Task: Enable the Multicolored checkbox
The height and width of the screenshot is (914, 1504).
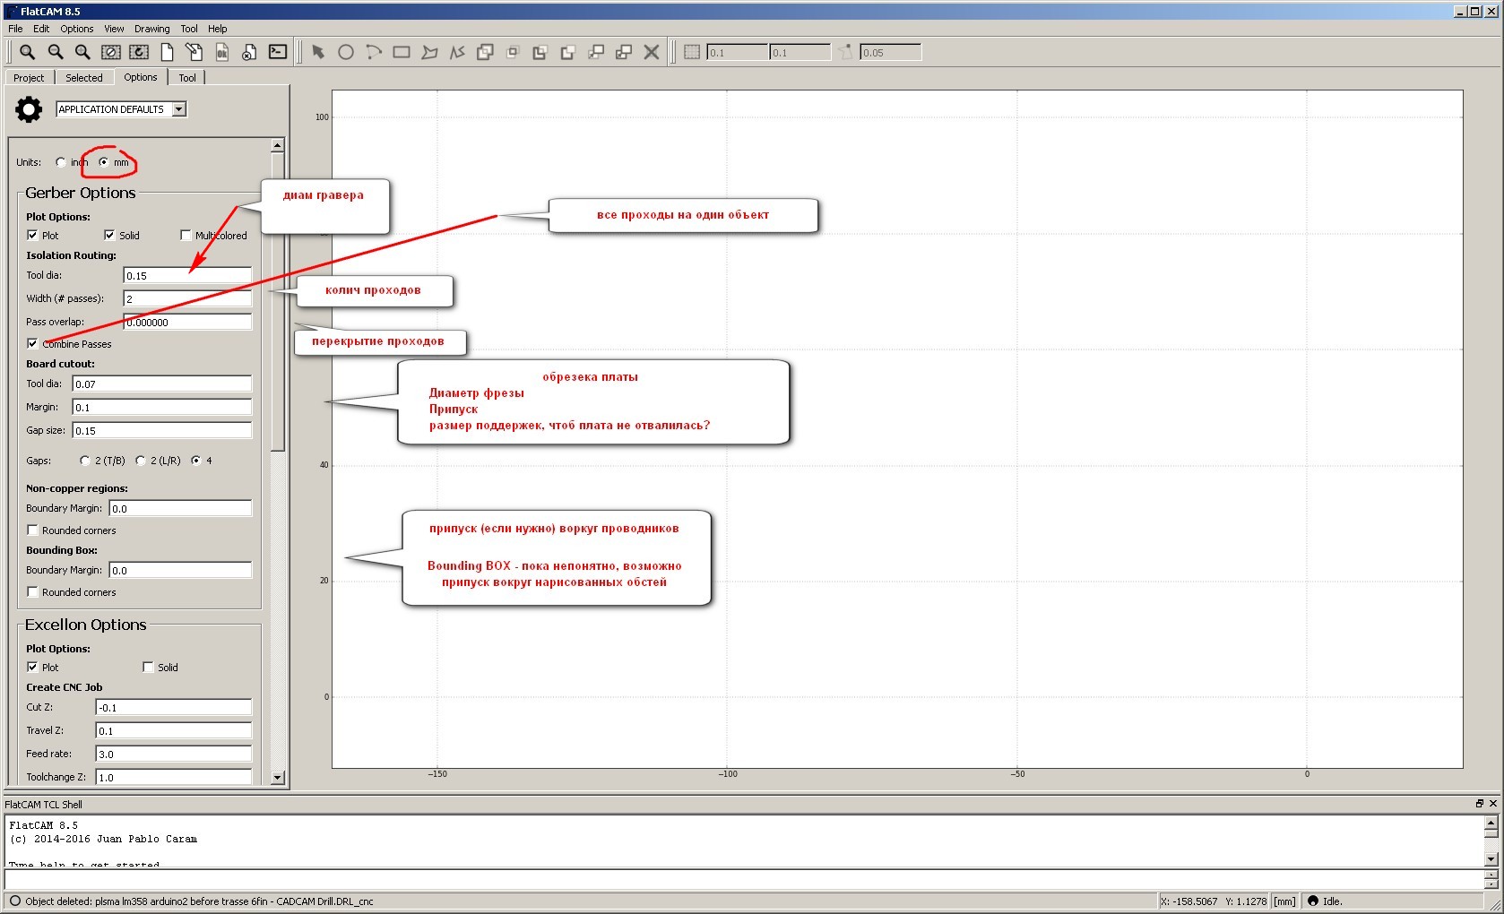Action: 186,235
